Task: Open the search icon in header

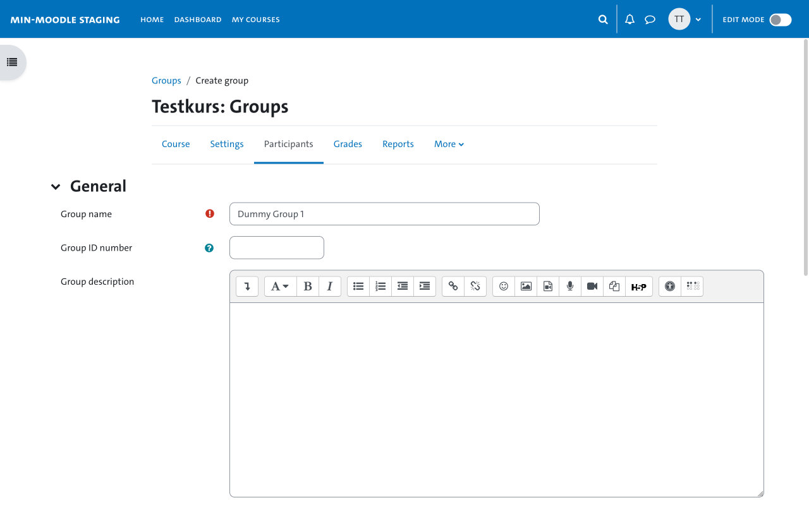Action: (x=603, y=20)
